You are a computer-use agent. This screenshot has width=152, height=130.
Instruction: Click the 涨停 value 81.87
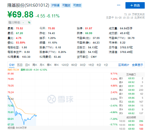coord(89,28)
